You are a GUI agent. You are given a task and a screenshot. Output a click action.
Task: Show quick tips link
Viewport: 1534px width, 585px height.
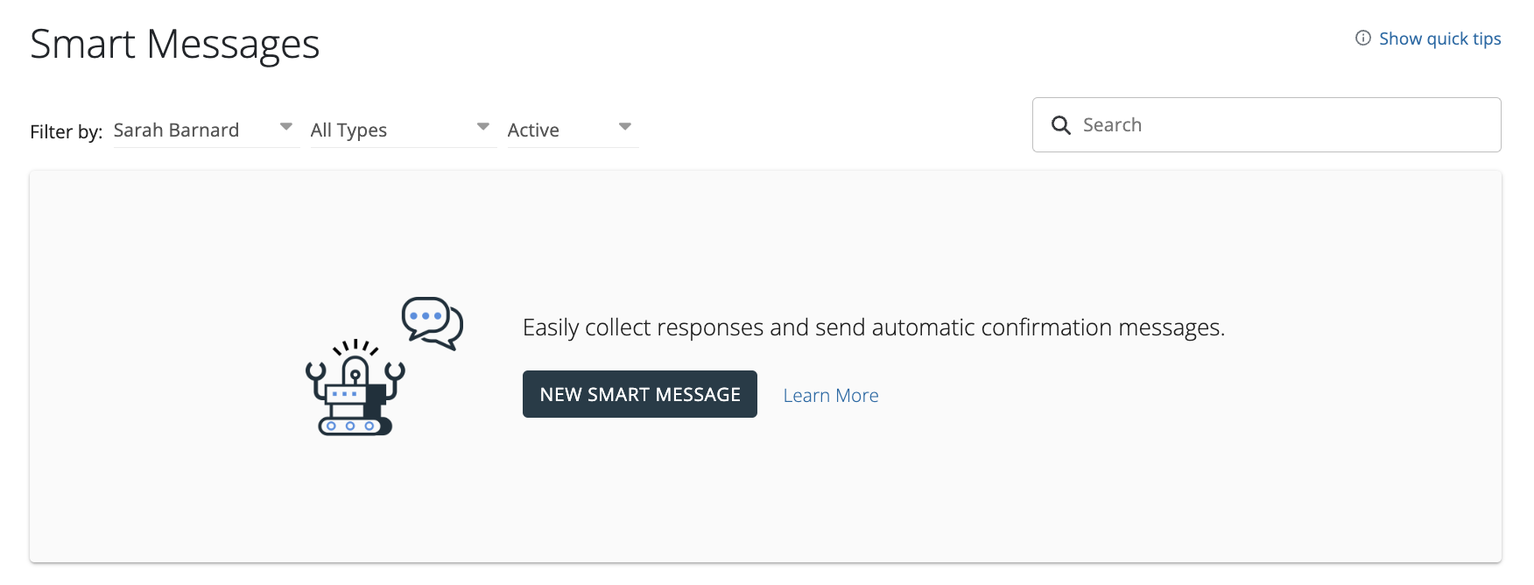click(1439, 39)
